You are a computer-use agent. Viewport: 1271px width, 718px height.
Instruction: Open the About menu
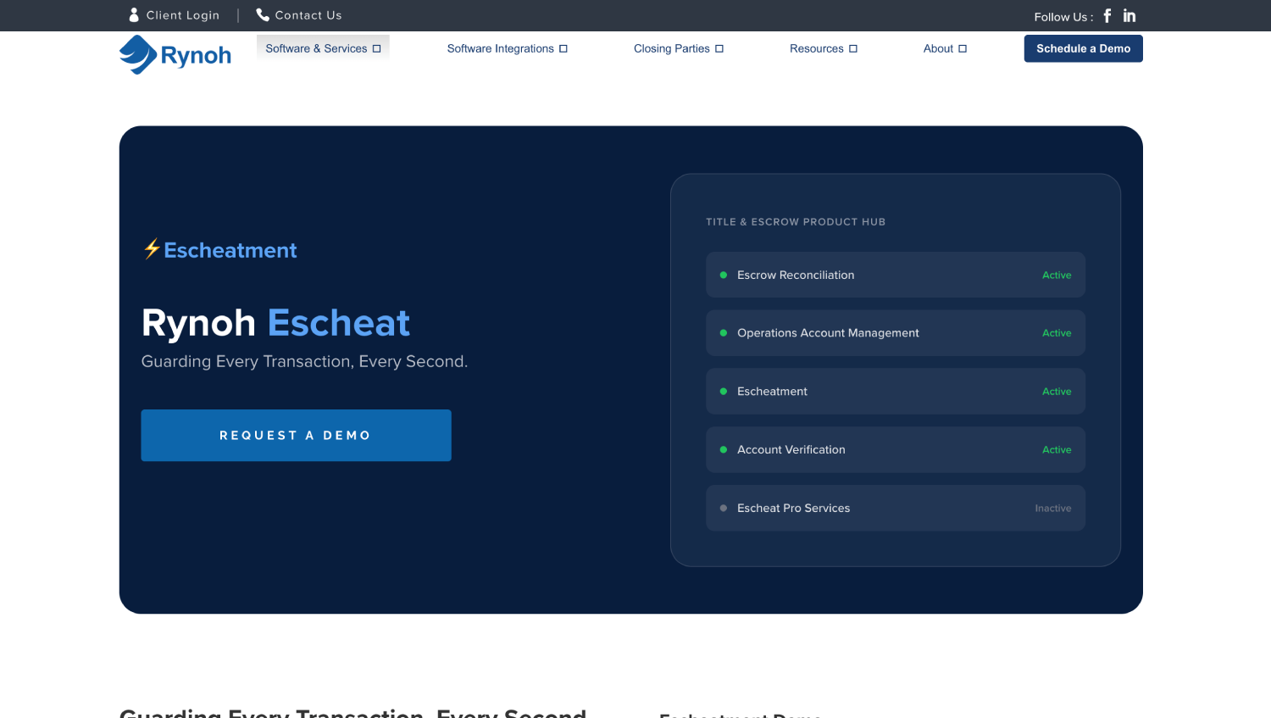(x=945, y=48)
